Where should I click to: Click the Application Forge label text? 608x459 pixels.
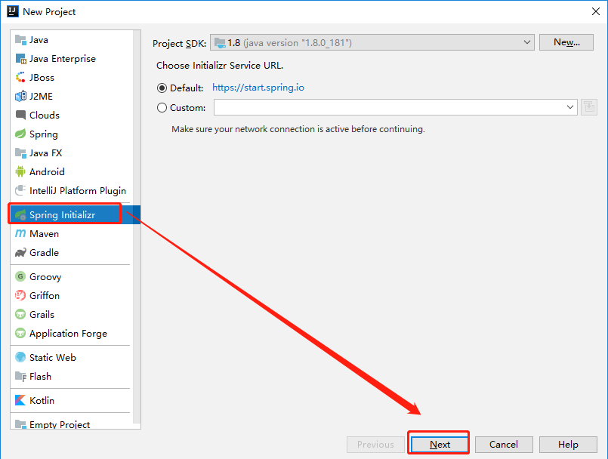[68, 334]
